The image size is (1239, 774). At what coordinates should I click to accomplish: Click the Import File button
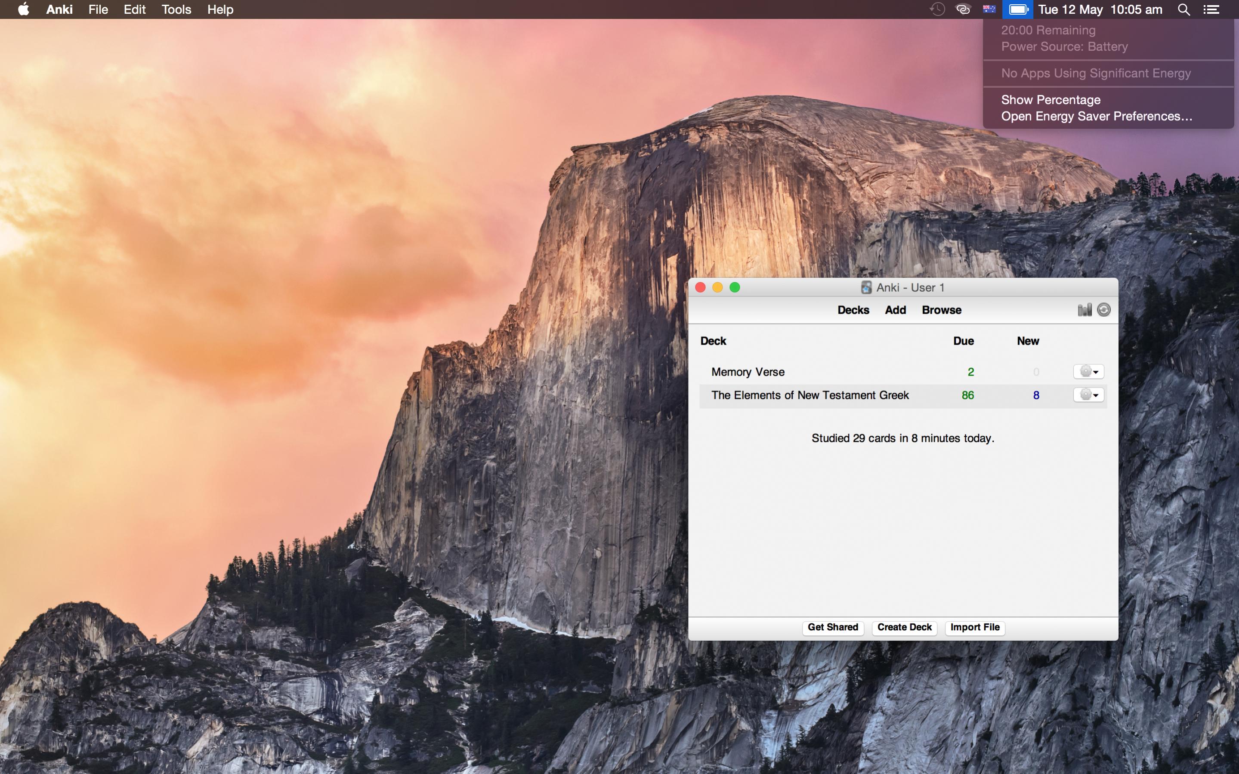[975, 628]
